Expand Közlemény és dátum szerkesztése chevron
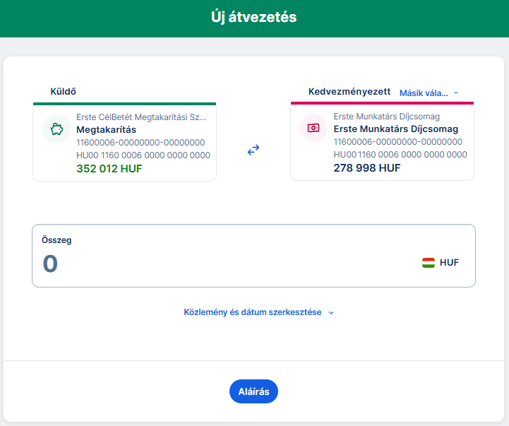The image size is (509, 426). (x=331, y=312)
